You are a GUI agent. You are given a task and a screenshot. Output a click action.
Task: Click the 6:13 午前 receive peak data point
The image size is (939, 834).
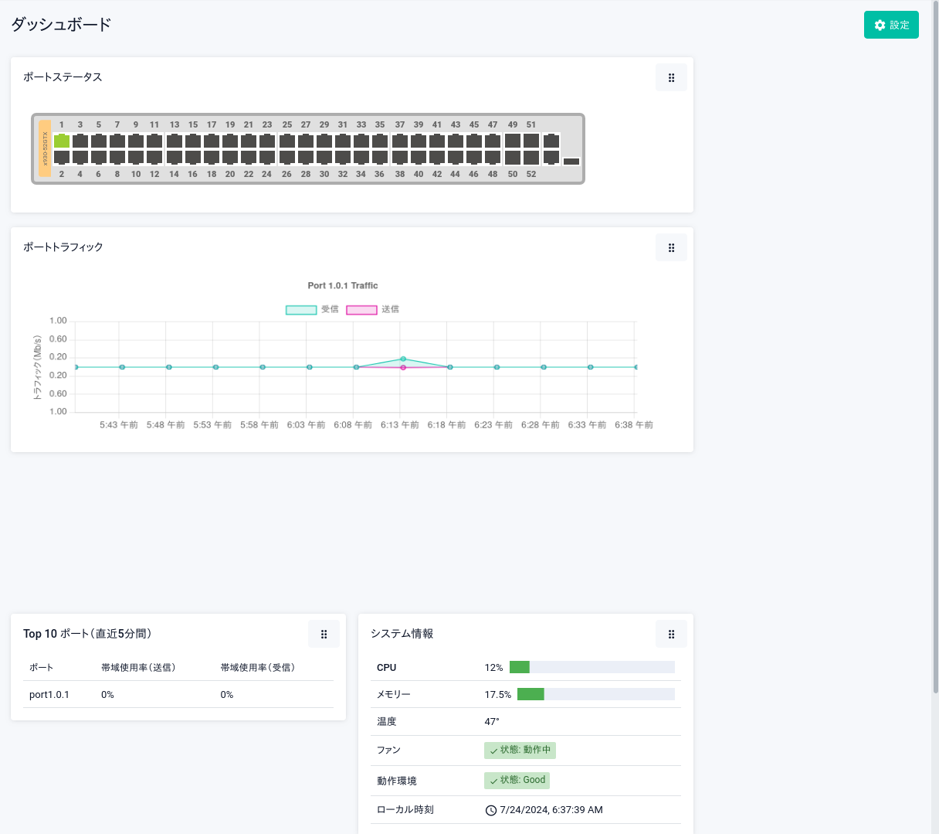[x=403, y=359]
